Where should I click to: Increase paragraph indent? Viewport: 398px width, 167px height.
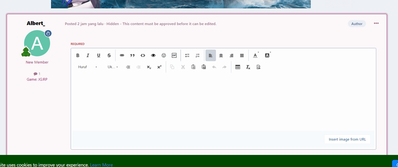tap(128, 67)
